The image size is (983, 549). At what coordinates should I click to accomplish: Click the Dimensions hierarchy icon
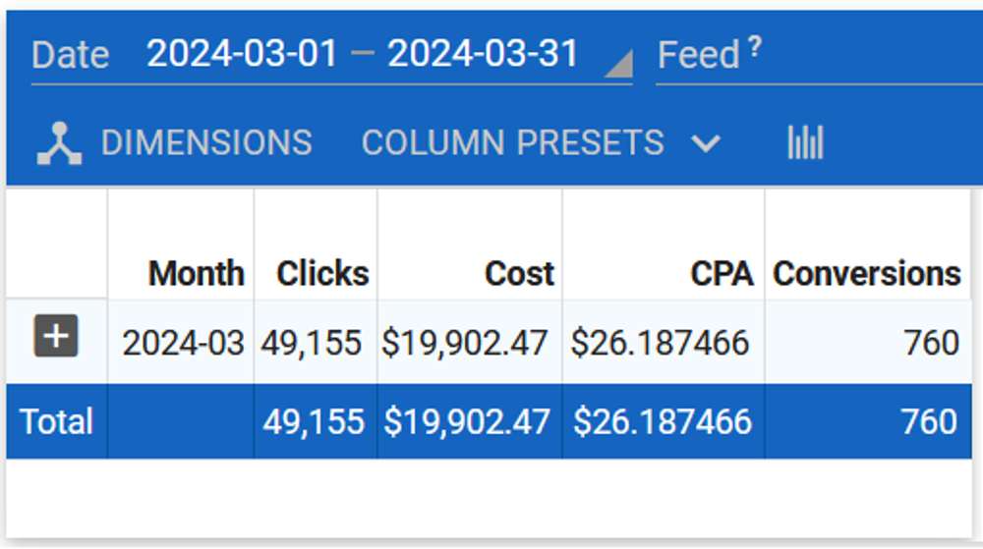59,143
